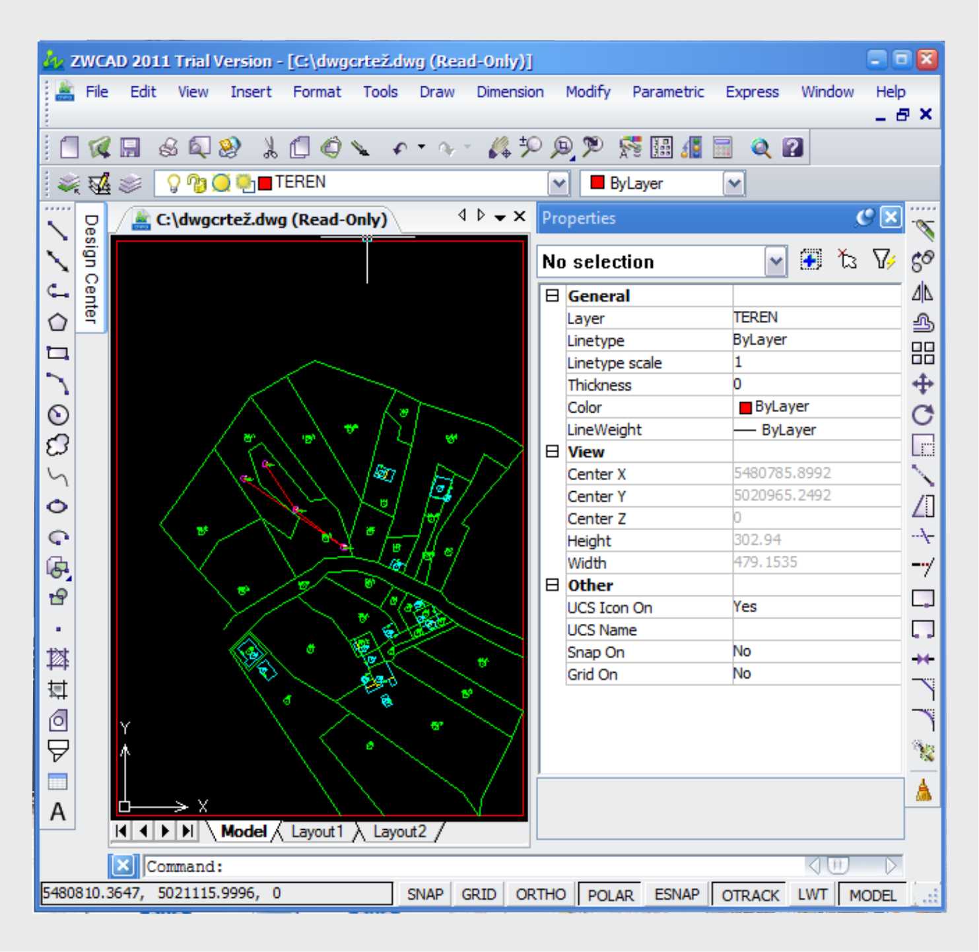
Task: Toggle POLAR tracking in the status bar
Action: click(x=610, y=895)
